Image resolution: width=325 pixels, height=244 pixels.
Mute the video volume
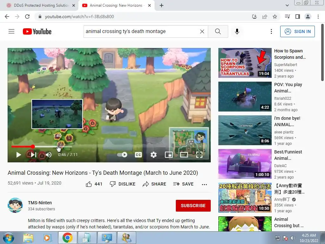coord(49,155)
